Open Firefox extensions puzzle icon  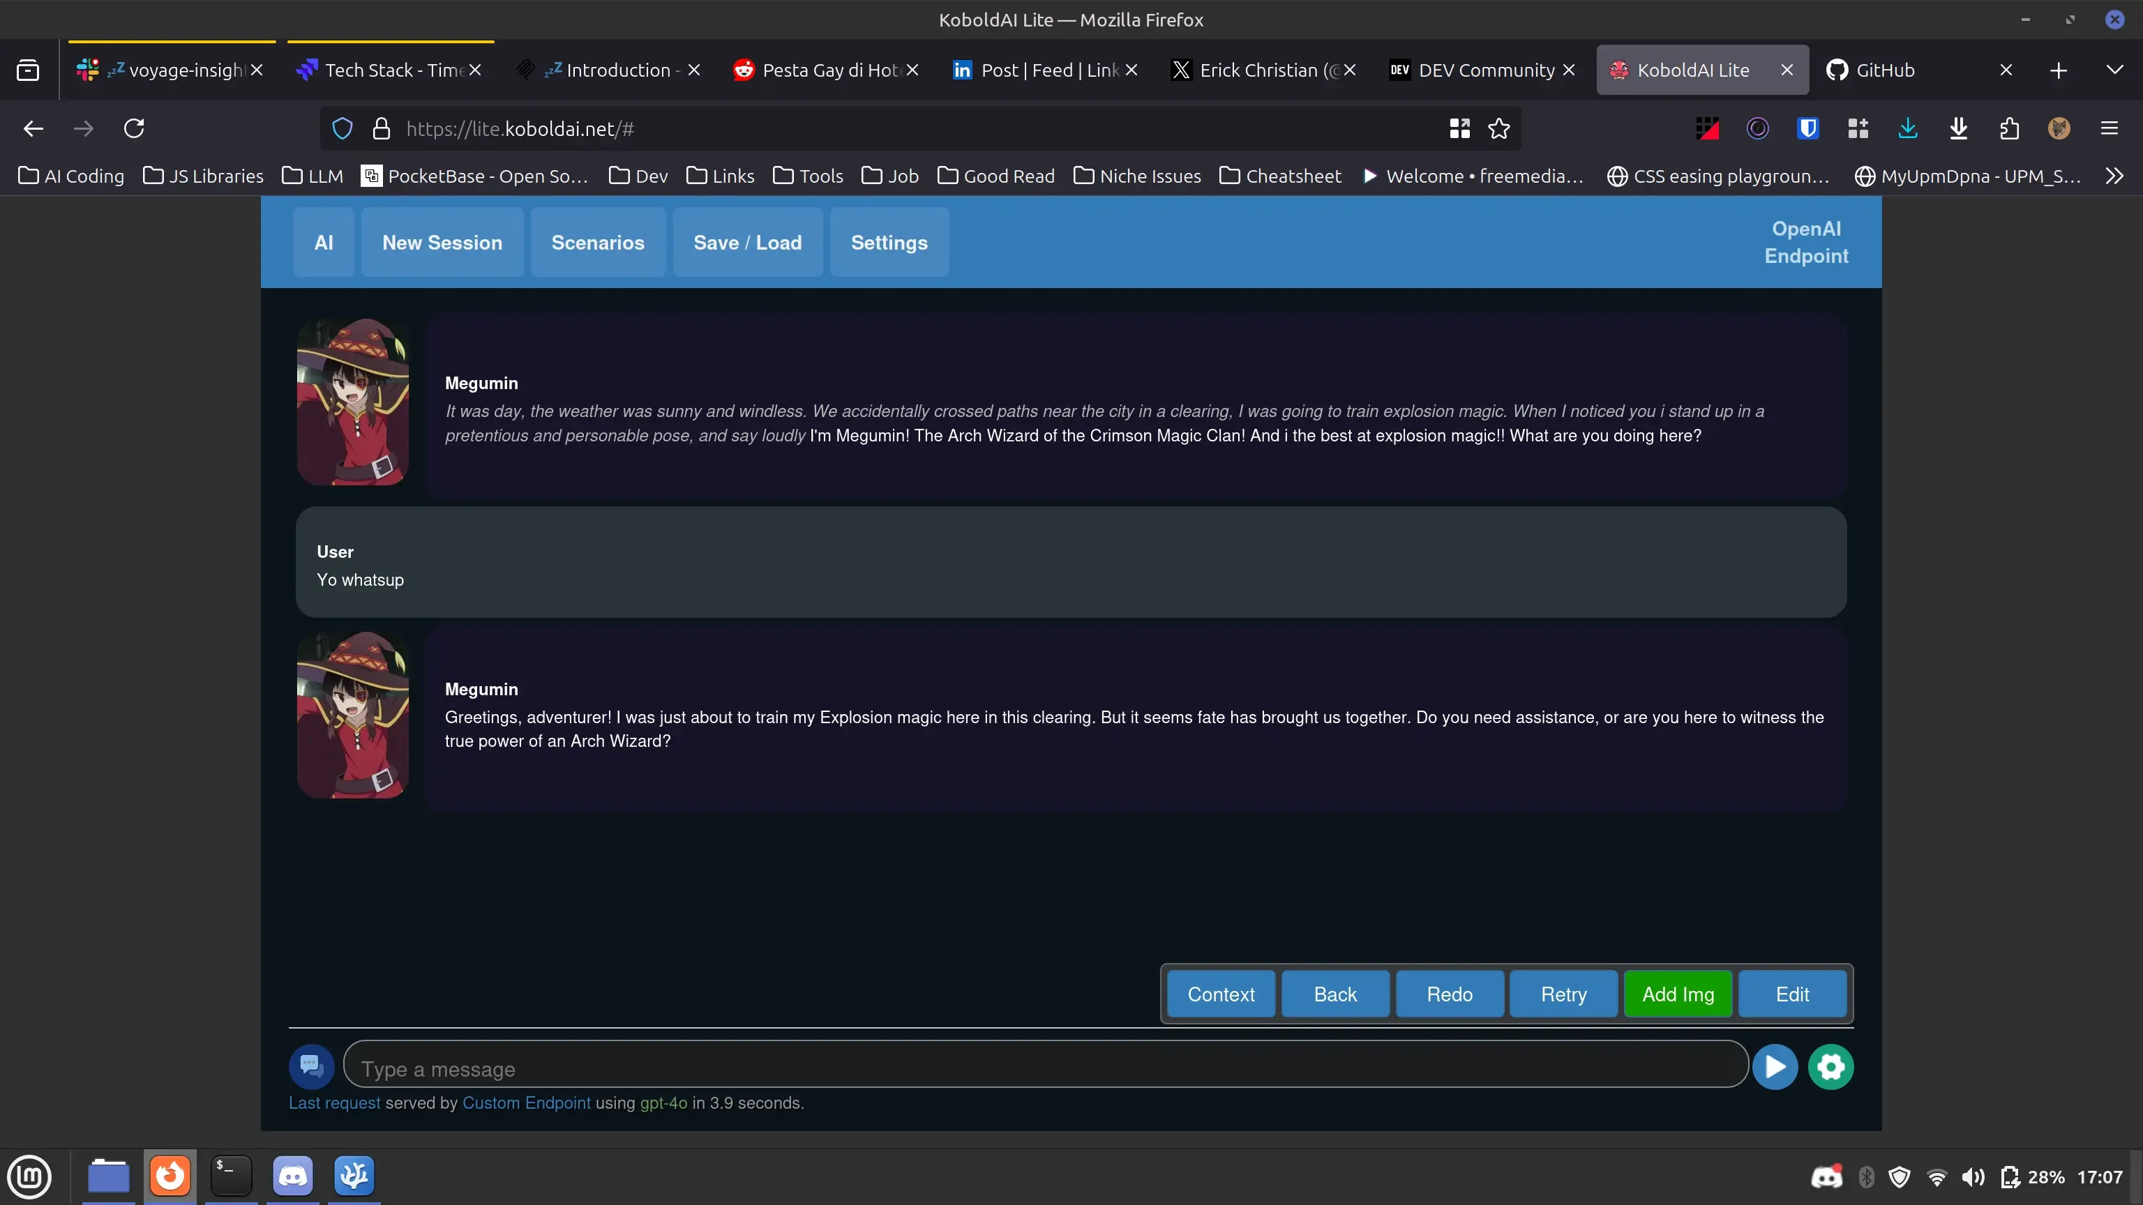coord(2008,129)
